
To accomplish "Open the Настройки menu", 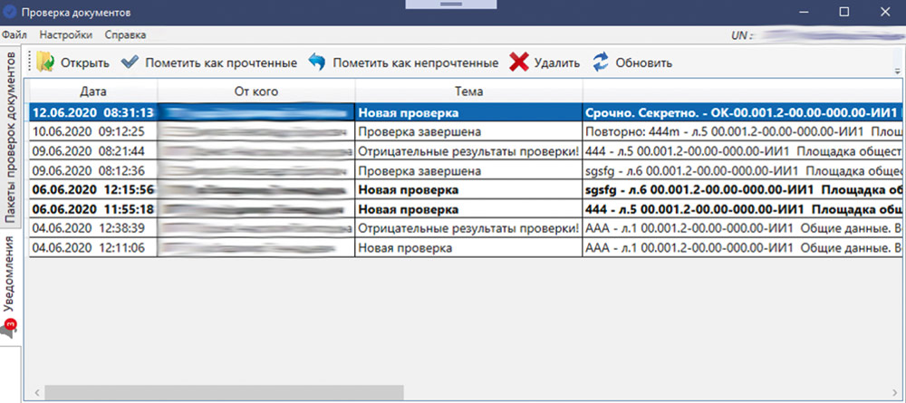I will 66,35.
